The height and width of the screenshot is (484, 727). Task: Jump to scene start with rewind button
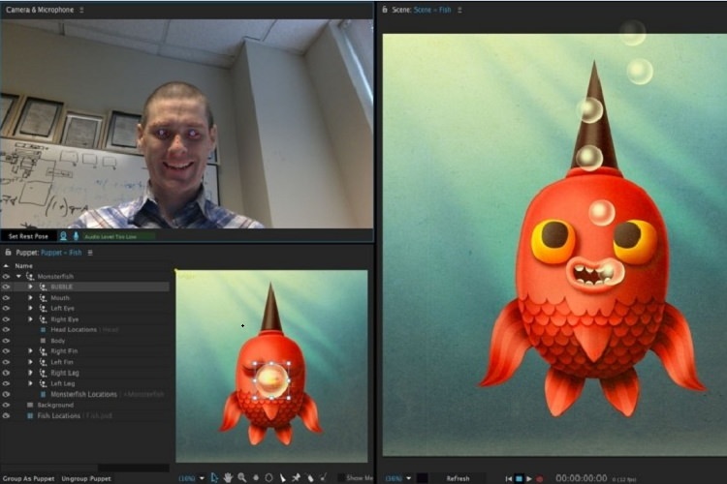point(509,478)
